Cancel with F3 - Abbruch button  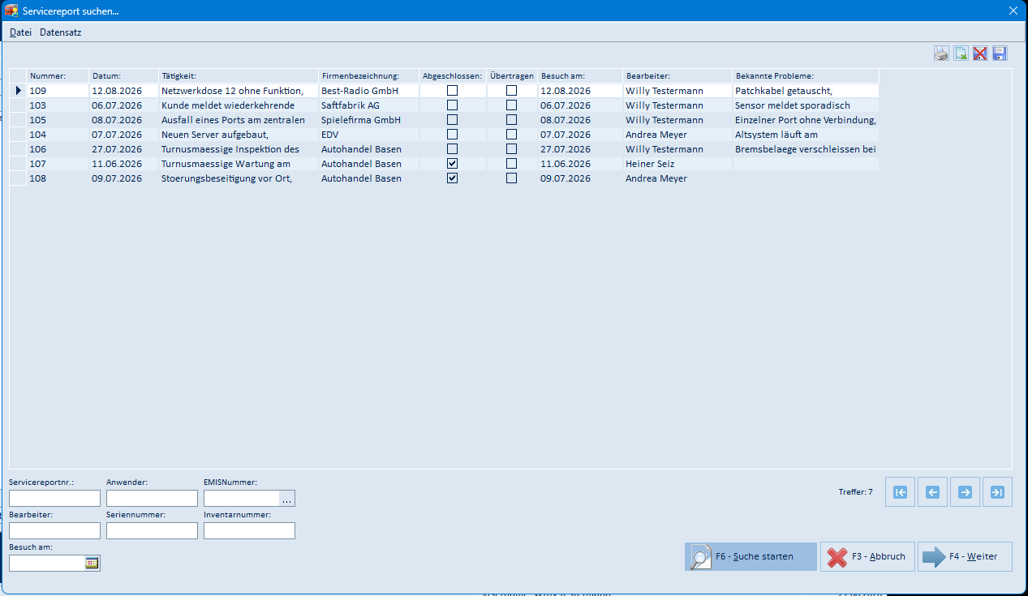[x=867, y=557]
